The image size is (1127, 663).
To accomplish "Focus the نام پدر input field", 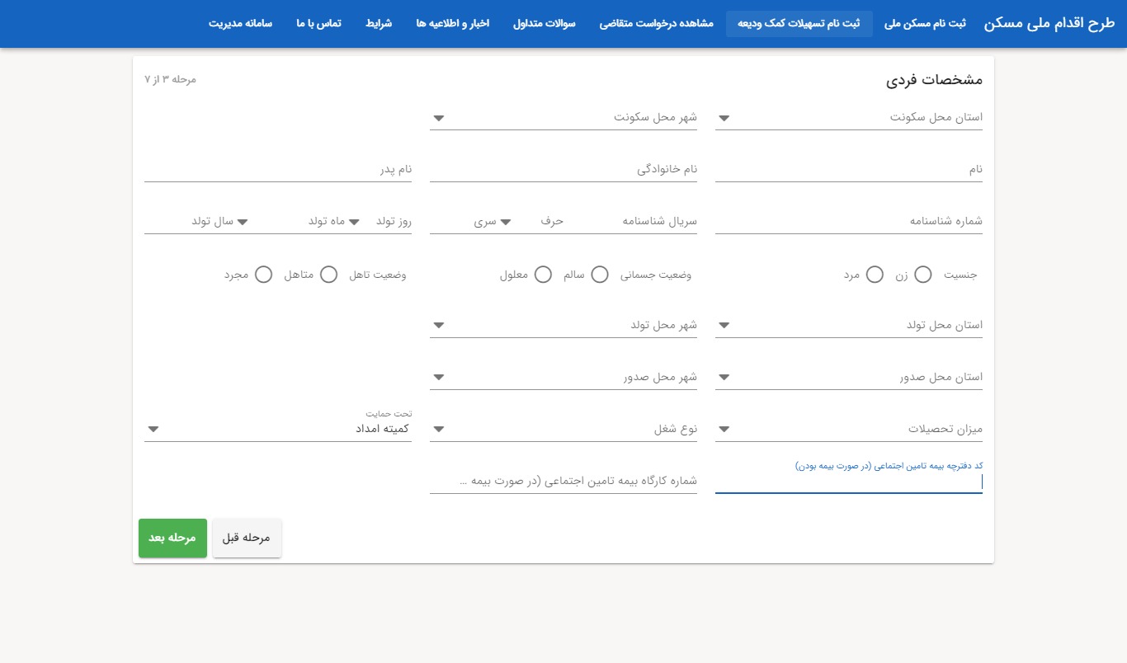I will [x=278, y=170].
